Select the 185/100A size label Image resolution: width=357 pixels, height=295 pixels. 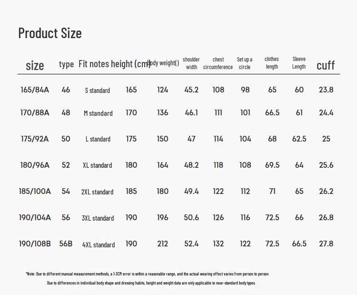(x=35, y=192)
